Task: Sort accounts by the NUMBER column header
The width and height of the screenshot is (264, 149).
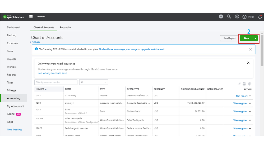Action: [x=41, y=89]
